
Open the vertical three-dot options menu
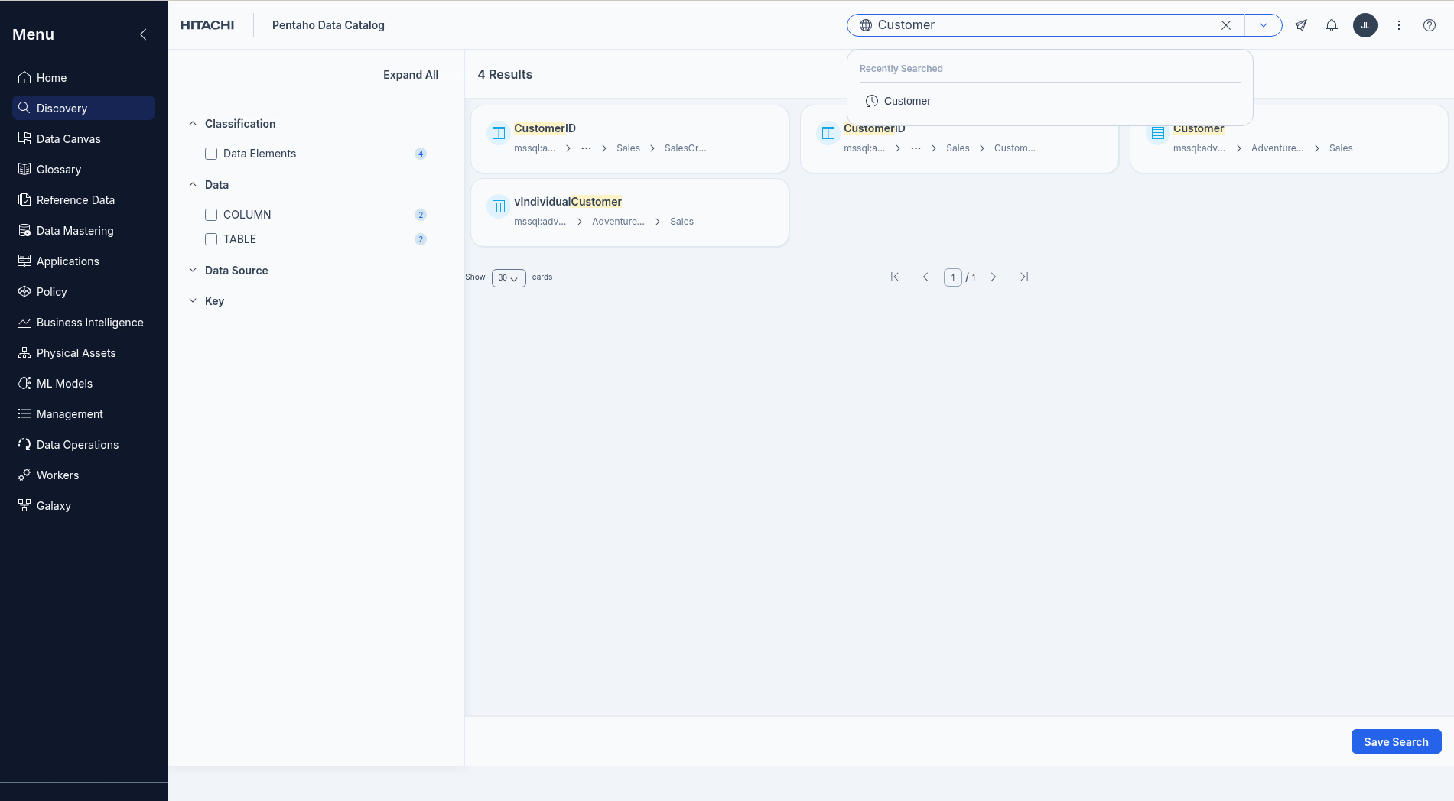[1399, 25]
